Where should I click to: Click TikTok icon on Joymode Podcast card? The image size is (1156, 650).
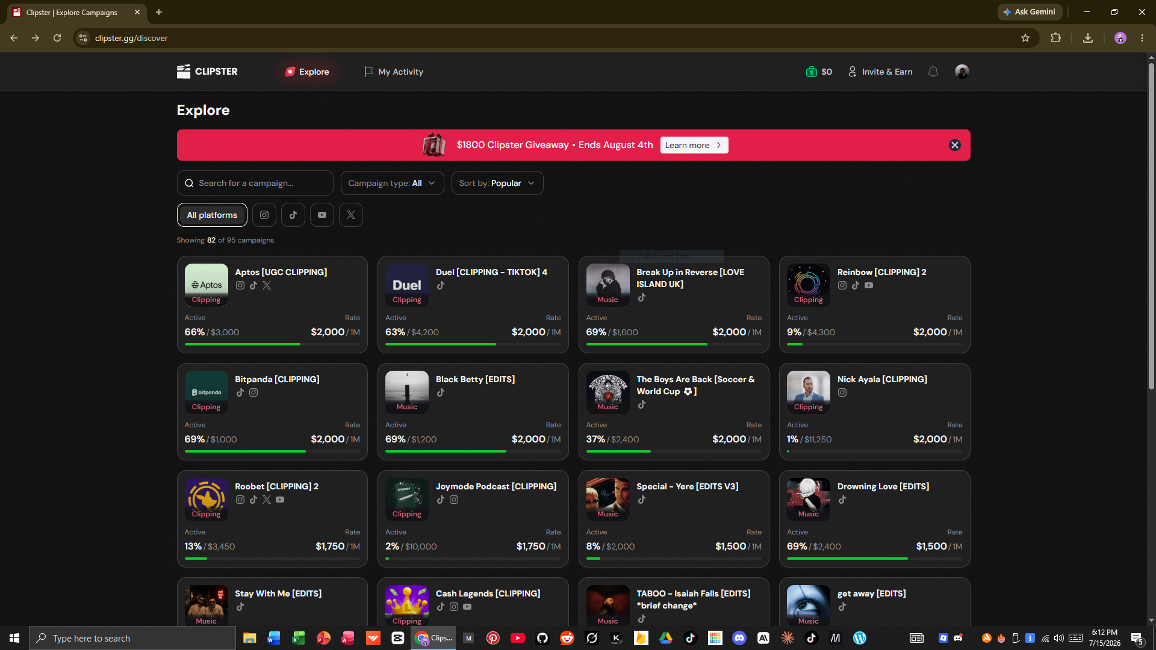point(441,500)
